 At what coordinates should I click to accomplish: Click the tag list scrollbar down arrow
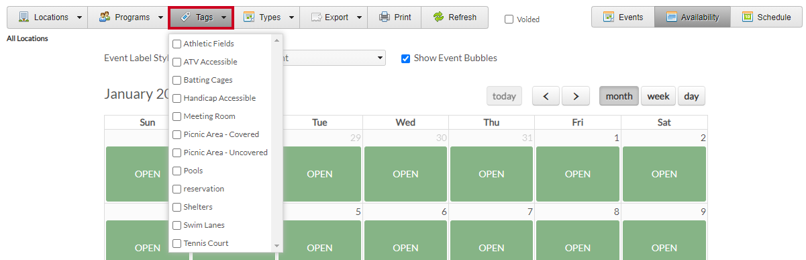point(276,246)
